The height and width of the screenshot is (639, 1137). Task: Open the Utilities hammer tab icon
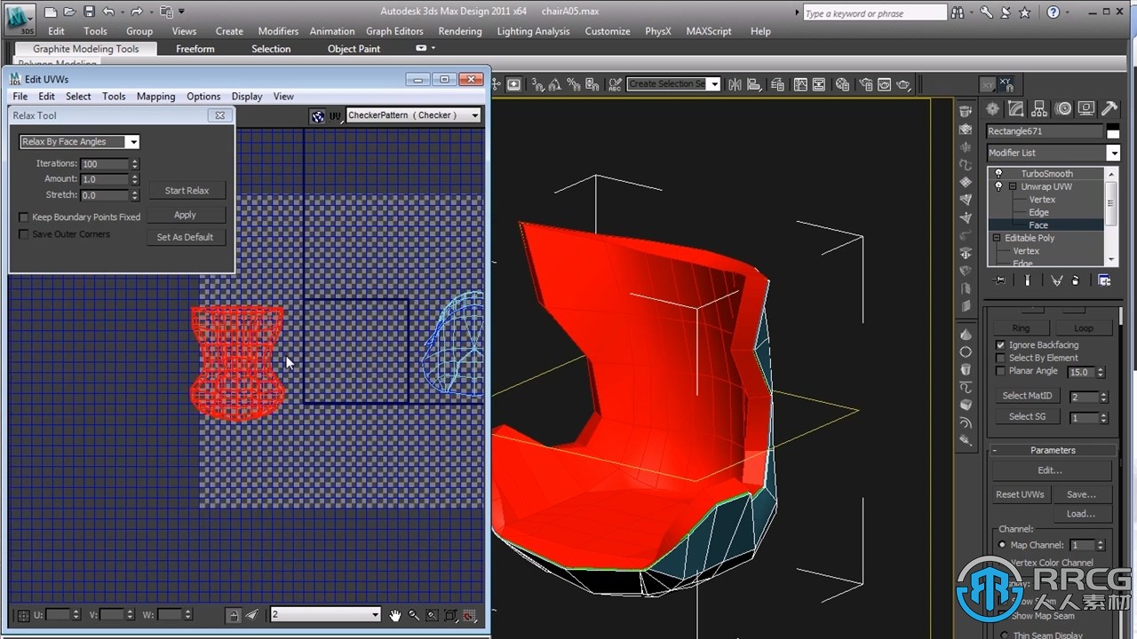(1109, 108)
